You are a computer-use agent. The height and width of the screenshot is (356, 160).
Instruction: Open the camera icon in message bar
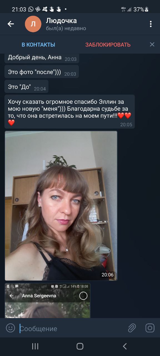pos(150,328)
